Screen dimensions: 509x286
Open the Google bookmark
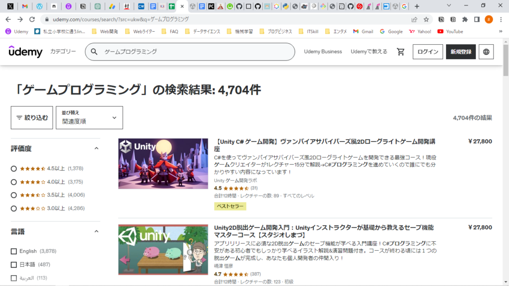pyautogui.click(x=391, y=31)
